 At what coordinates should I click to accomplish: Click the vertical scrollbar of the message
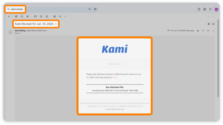(218, 58)
